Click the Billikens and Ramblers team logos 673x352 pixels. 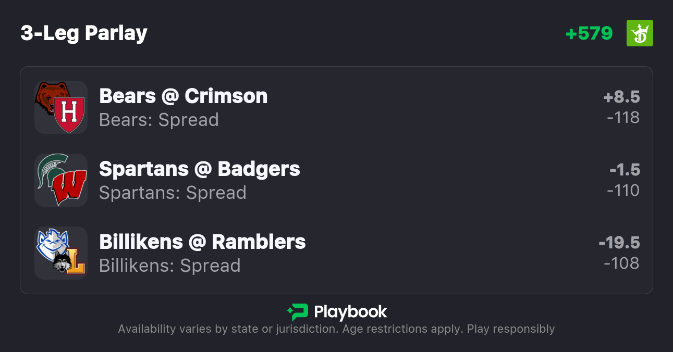(60, 253)
